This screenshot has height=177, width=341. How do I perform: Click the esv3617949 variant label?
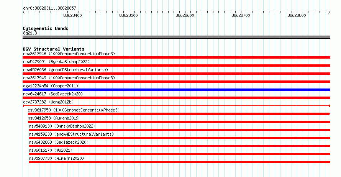click(x=69, y=78)
